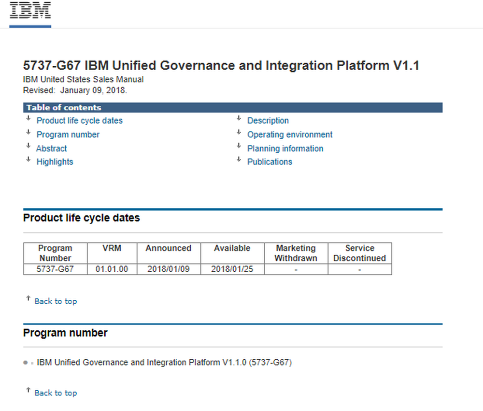Select table cell 01.01.00

[112, 269]
